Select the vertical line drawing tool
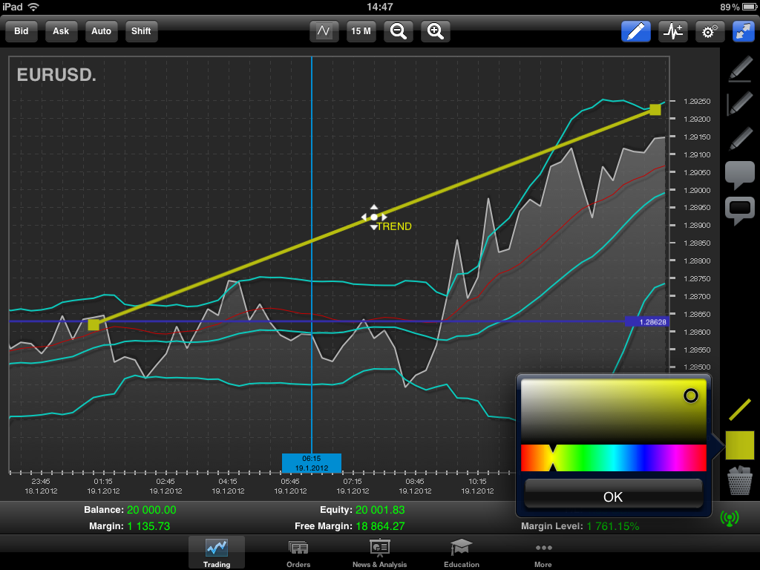The image size is (760, 570). (x=739, y=103)
